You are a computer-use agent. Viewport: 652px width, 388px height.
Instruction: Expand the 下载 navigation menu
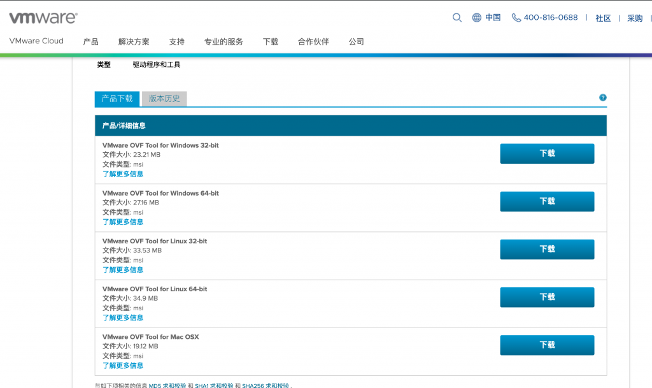[x=271, y=42]
